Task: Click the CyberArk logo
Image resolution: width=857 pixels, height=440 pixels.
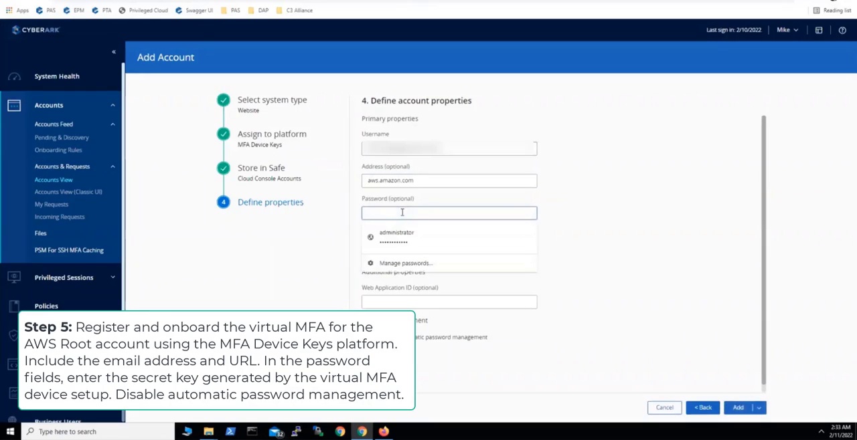Action: coord(36,29)
